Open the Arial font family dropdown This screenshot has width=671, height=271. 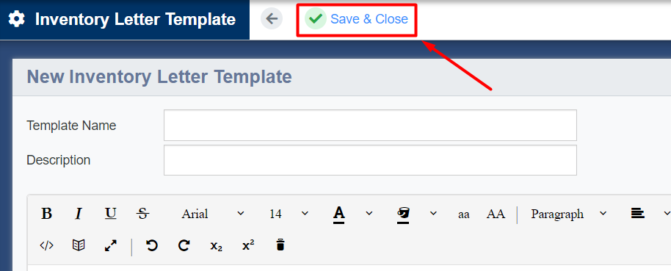[213, 213]
